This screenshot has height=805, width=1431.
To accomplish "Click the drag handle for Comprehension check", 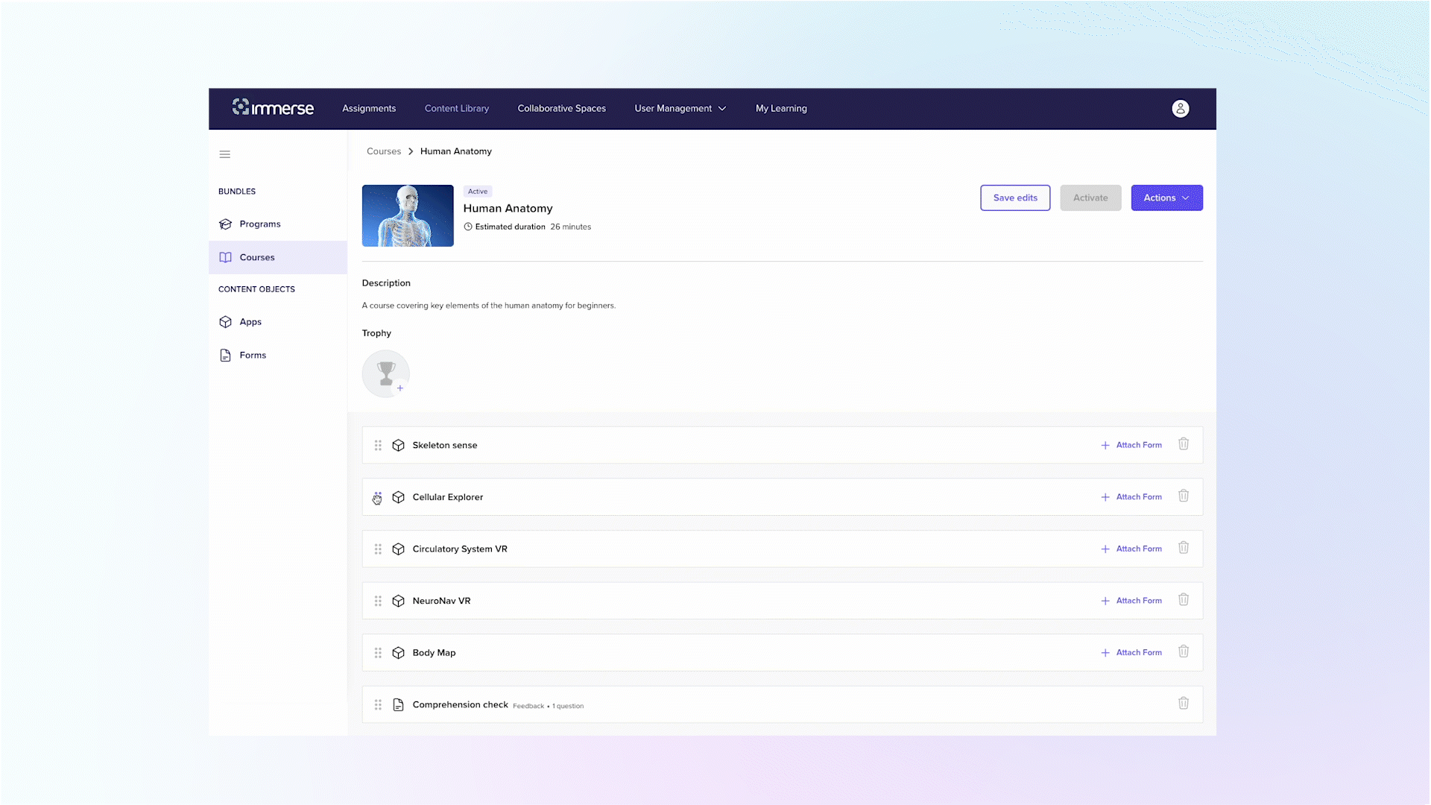I will point(378,704).
